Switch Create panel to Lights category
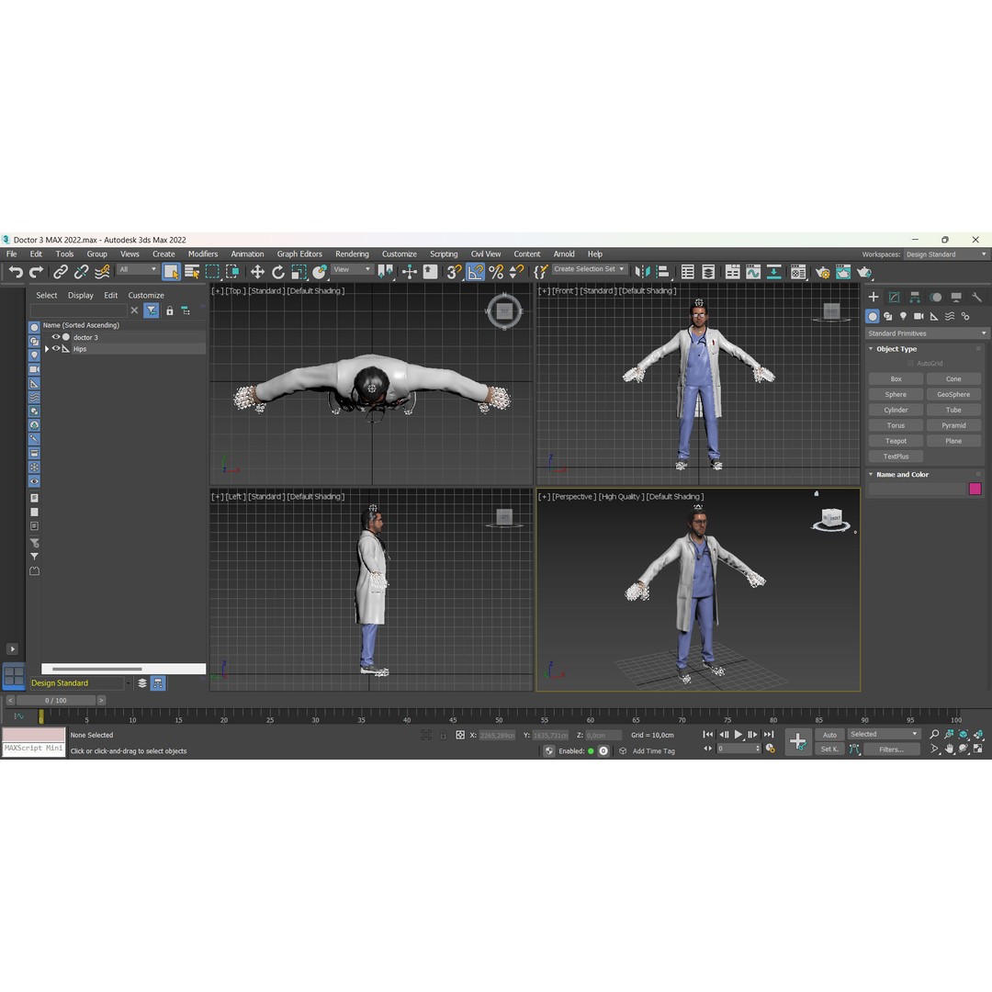 (904, 316)
